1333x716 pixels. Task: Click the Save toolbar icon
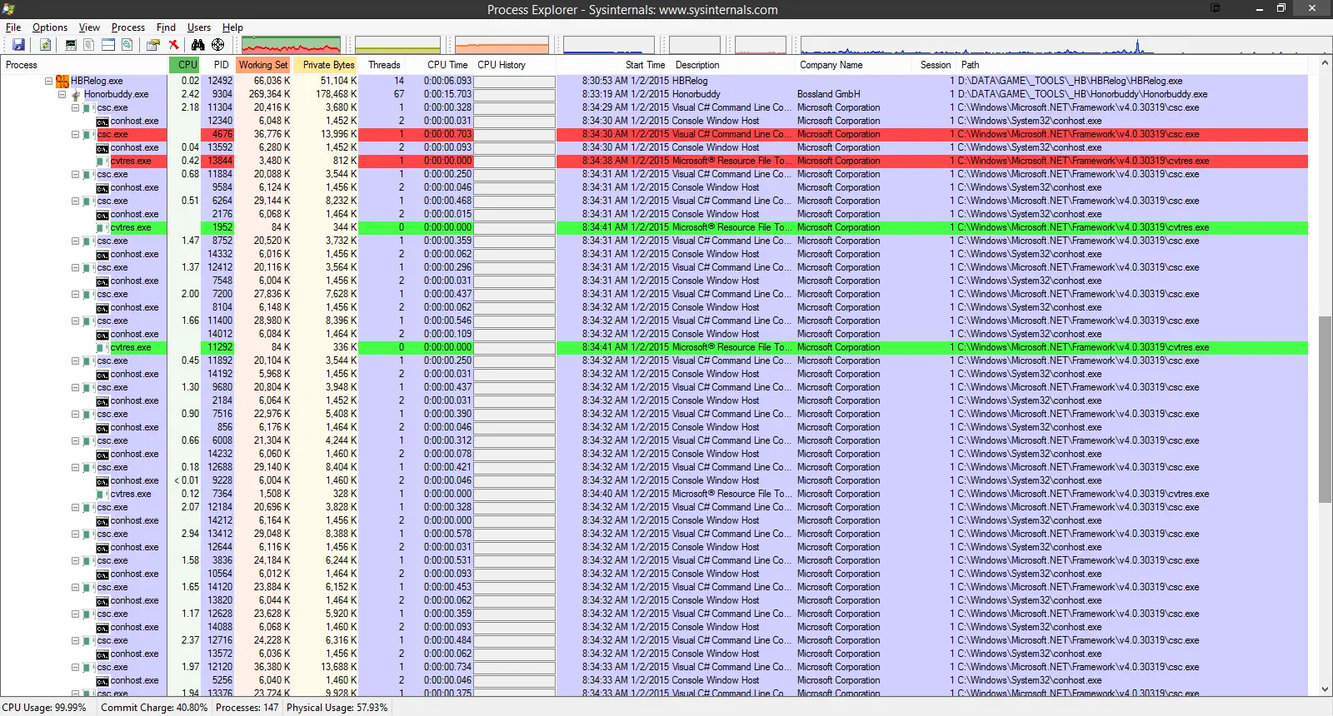coord(18,45)
